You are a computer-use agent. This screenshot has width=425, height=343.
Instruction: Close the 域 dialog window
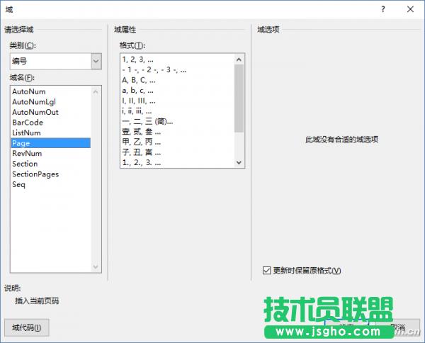tap(411, 10)
